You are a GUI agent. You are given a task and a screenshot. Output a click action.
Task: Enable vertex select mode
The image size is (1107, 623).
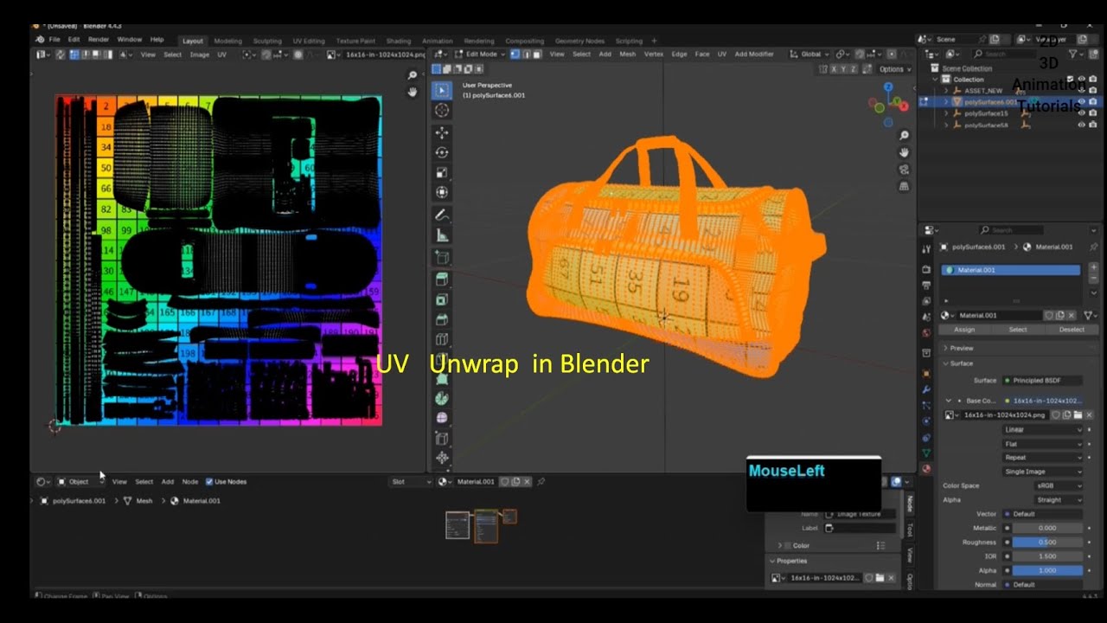click(515, 54)
